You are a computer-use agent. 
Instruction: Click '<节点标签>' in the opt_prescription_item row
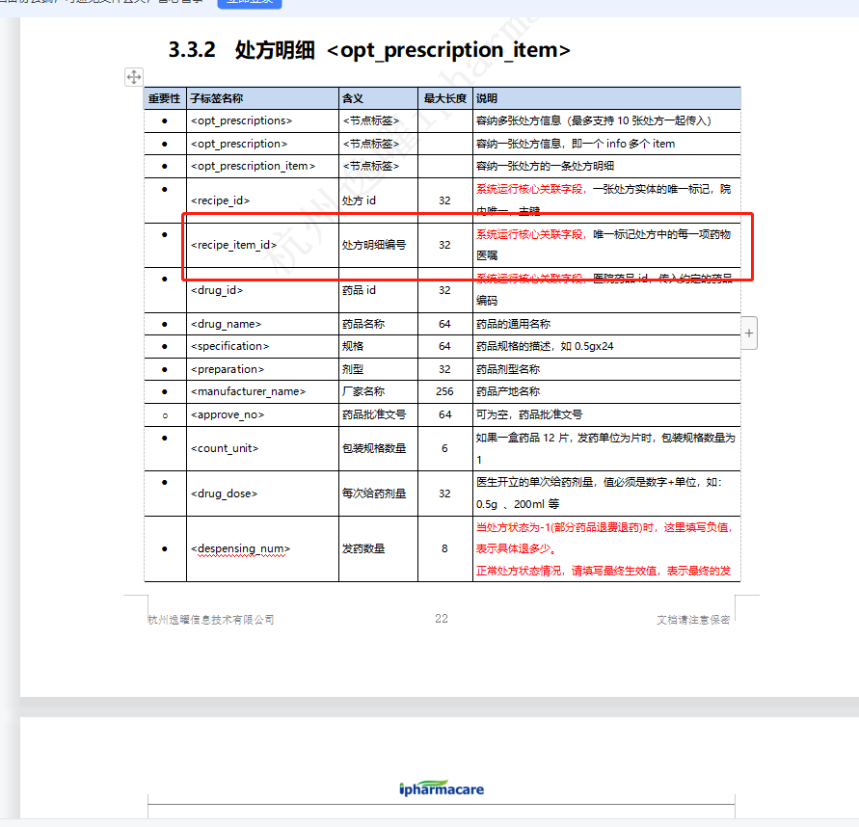pyautogui.click(x=371, y=166)
